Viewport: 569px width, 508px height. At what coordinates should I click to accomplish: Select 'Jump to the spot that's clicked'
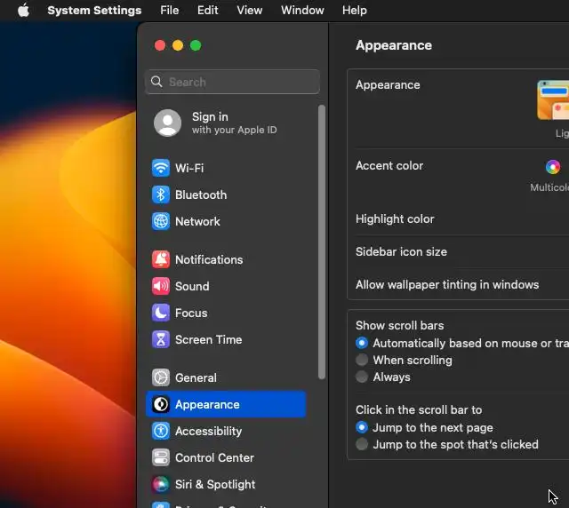[362, 444]
